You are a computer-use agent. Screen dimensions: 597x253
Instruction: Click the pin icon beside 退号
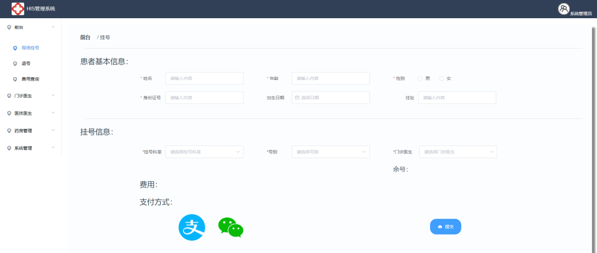coord(15,64)
